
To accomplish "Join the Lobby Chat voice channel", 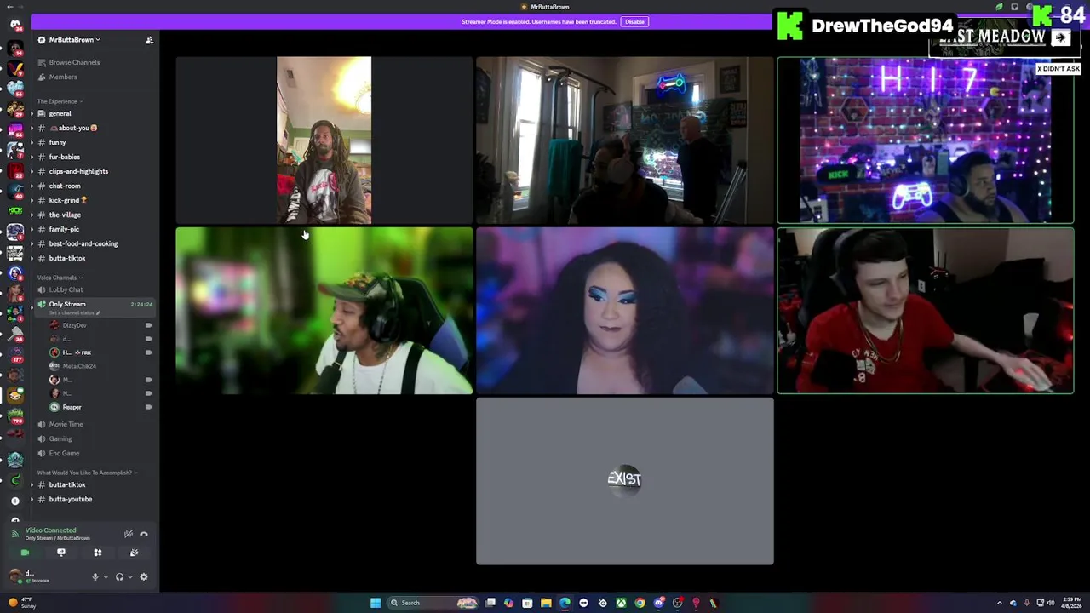I will click(66, 289).
